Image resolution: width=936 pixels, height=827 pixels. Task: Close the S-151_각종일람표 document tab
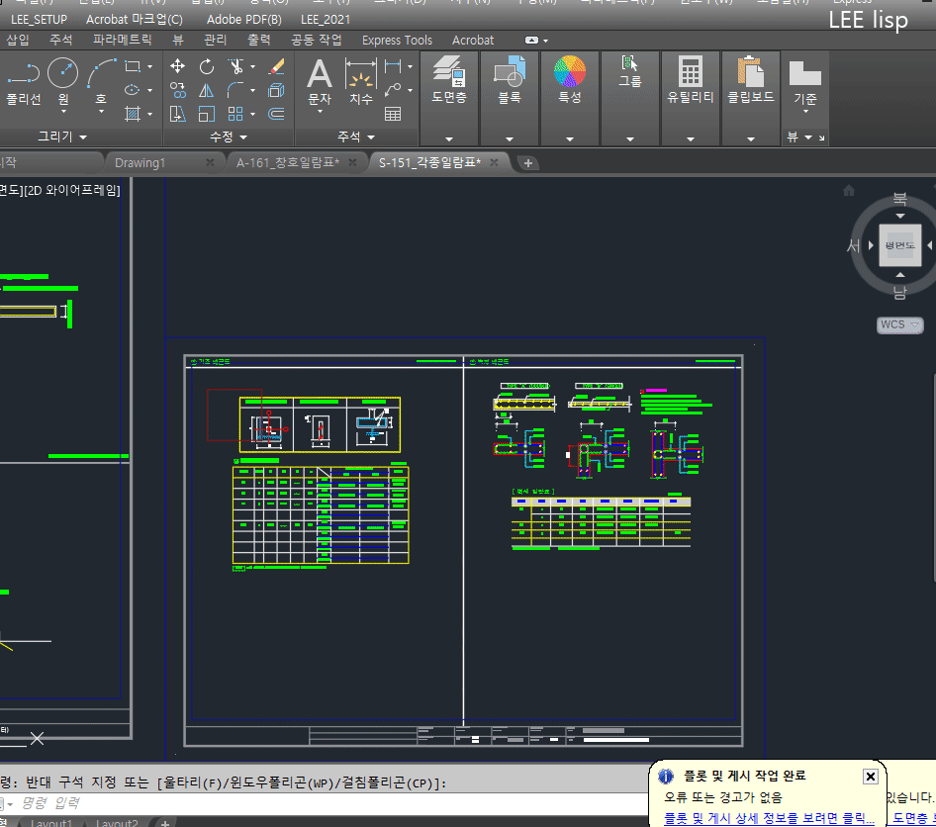[494, 162]
